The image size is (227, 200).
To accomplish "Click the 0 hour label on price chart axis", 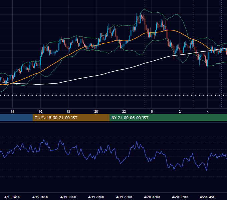I will [x=152, y=112].
